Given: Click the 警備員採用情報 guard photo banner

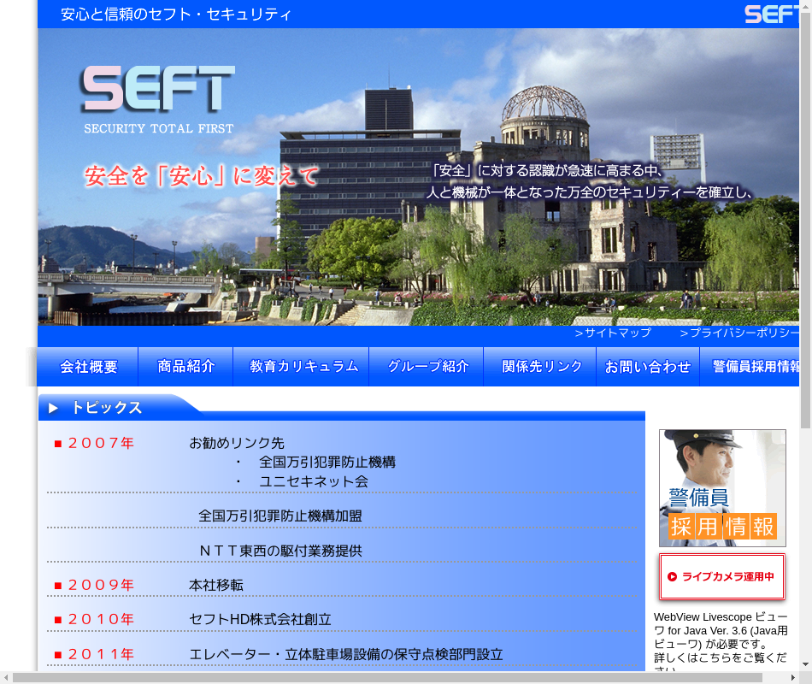Looking at the screenshot, I should pos(721,488).
